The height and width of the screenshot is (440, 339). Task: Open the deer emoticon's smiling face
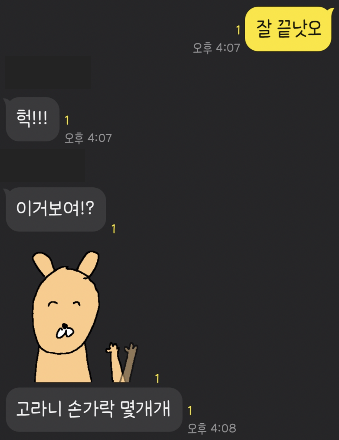(x=66, y=310)
